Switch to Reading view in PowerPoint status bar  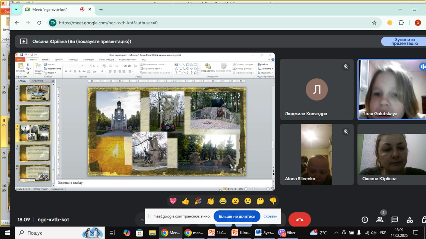click(232, 189)
